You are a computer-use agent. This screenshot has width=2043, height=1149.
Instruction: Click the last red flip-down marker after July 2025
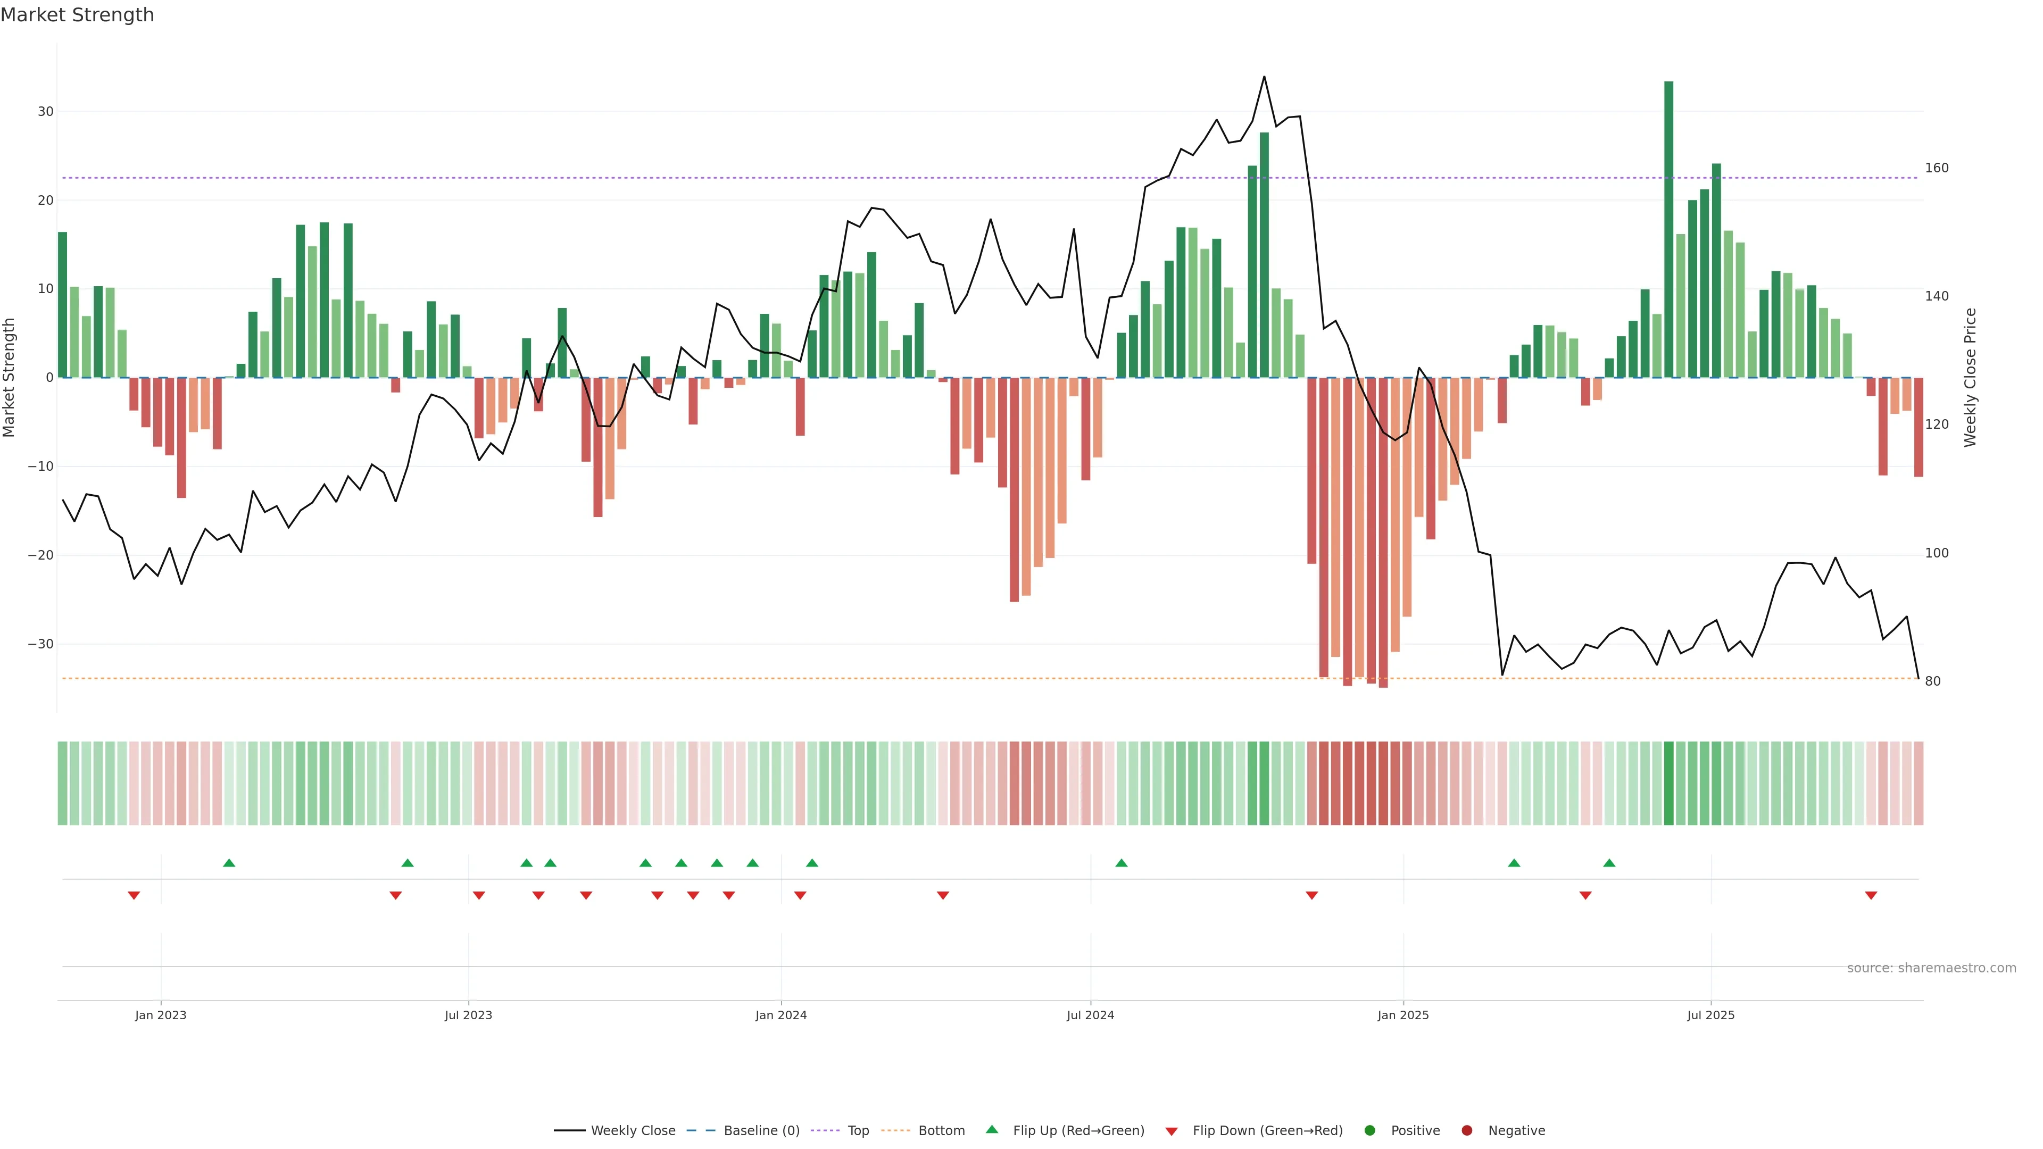[x=1871, y=895]
